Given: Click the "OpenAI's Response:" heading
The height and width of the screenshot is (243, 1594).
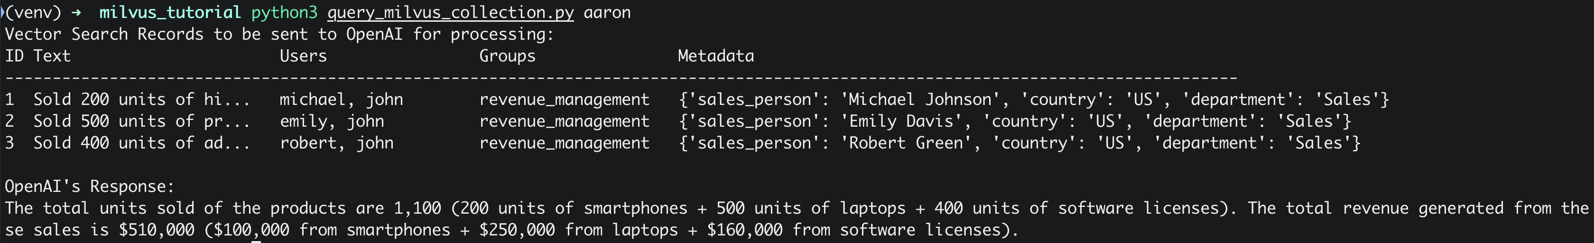Looking at the screenshot, I should click(90, 186).
